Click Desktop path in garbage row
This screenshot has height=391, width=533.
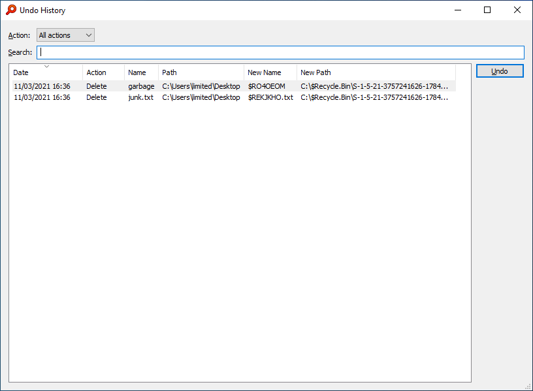(201, 86)
